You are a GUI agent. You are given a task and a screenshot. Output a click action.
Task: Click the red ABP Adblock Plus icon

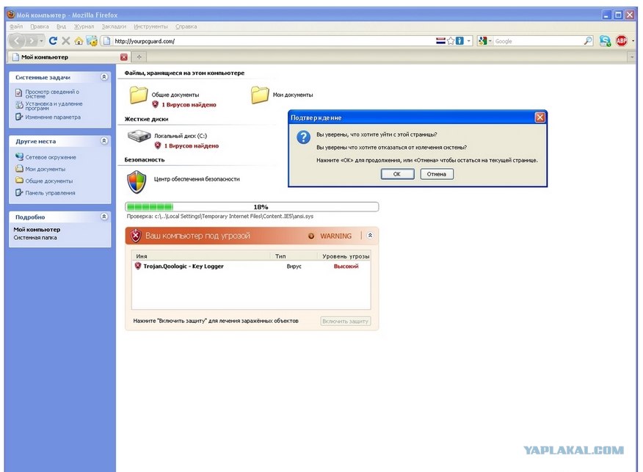tap(622, 40)
